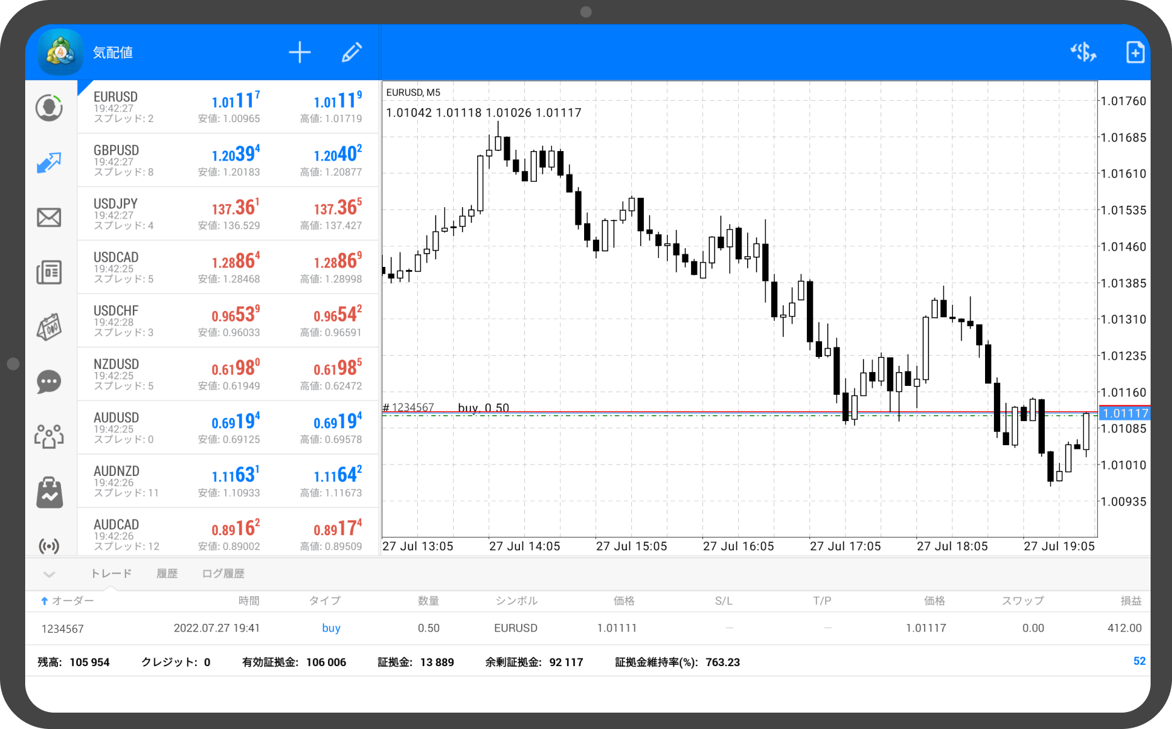Open the news icon in sidebar
1172x729 pixels.
(49, 273)
